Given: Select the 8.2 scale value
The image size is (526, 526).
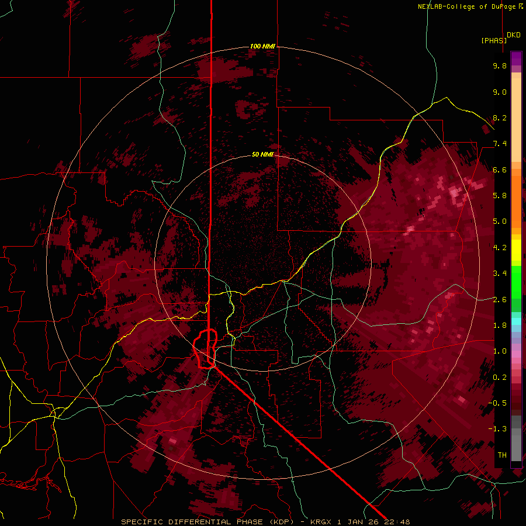Looking at the screenshot, I should (x=500, y=117).
